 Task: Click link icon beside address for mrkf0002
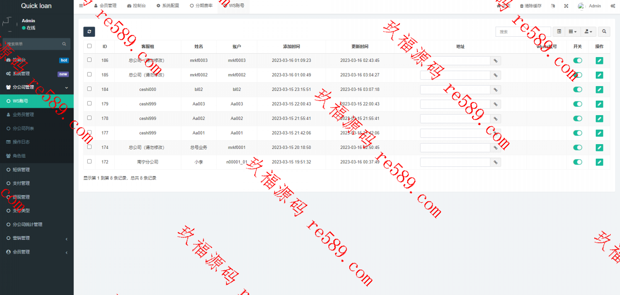(x=496, y=75)
